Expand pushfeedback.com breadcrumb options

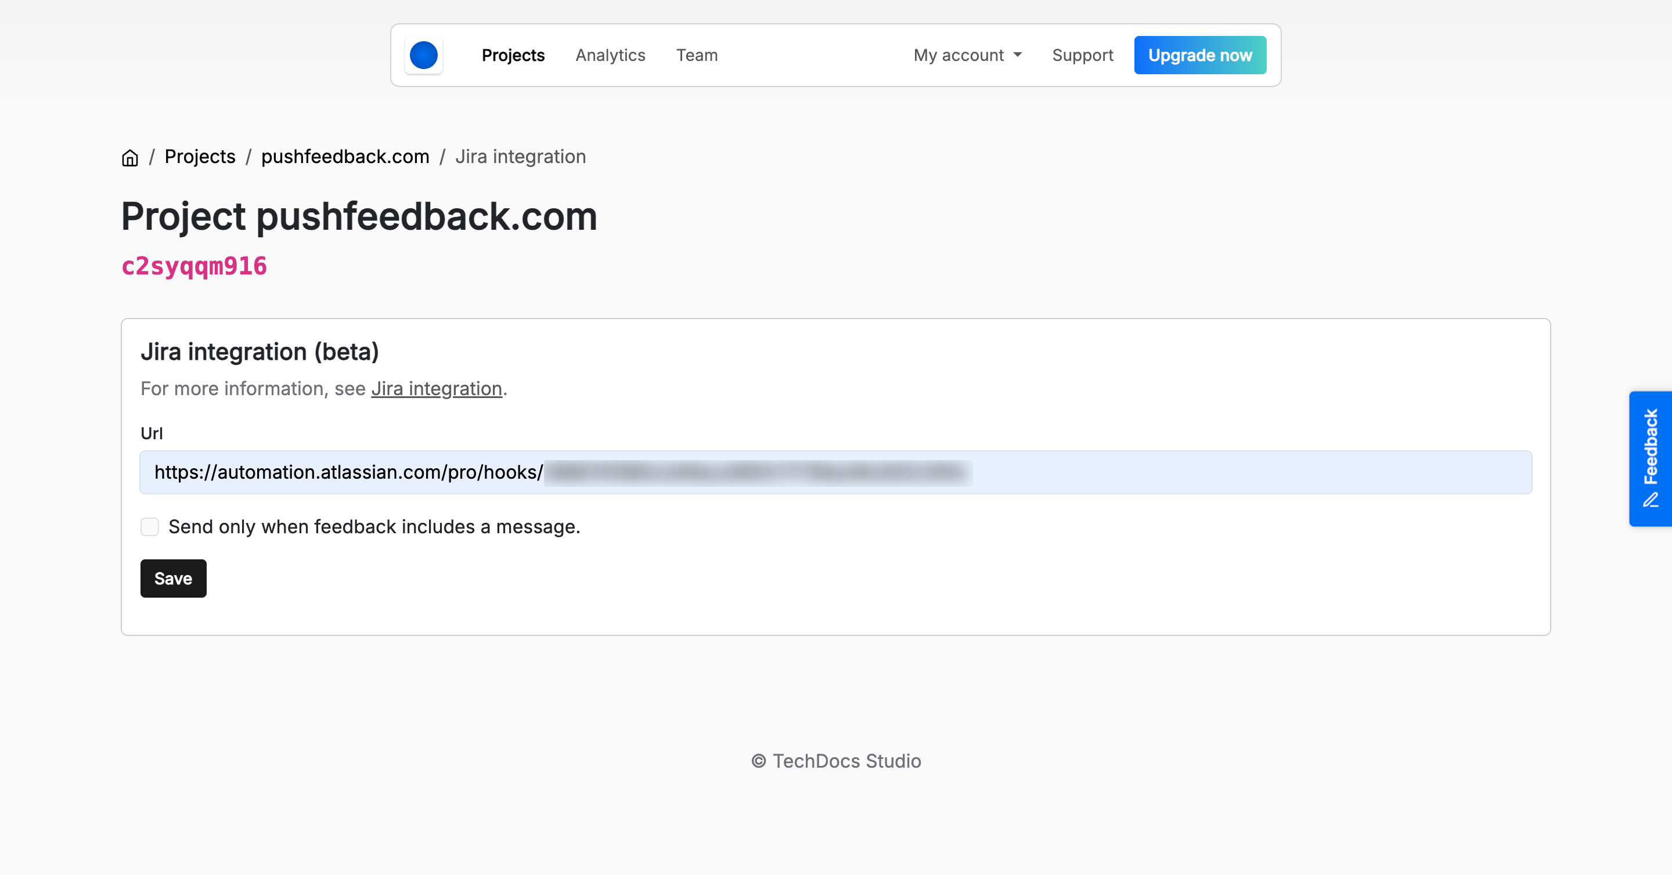345,157
